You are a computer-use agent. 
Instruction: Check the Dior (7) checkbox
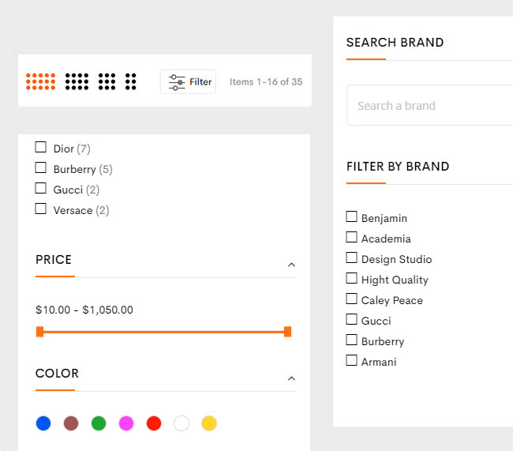pos(41,148)
